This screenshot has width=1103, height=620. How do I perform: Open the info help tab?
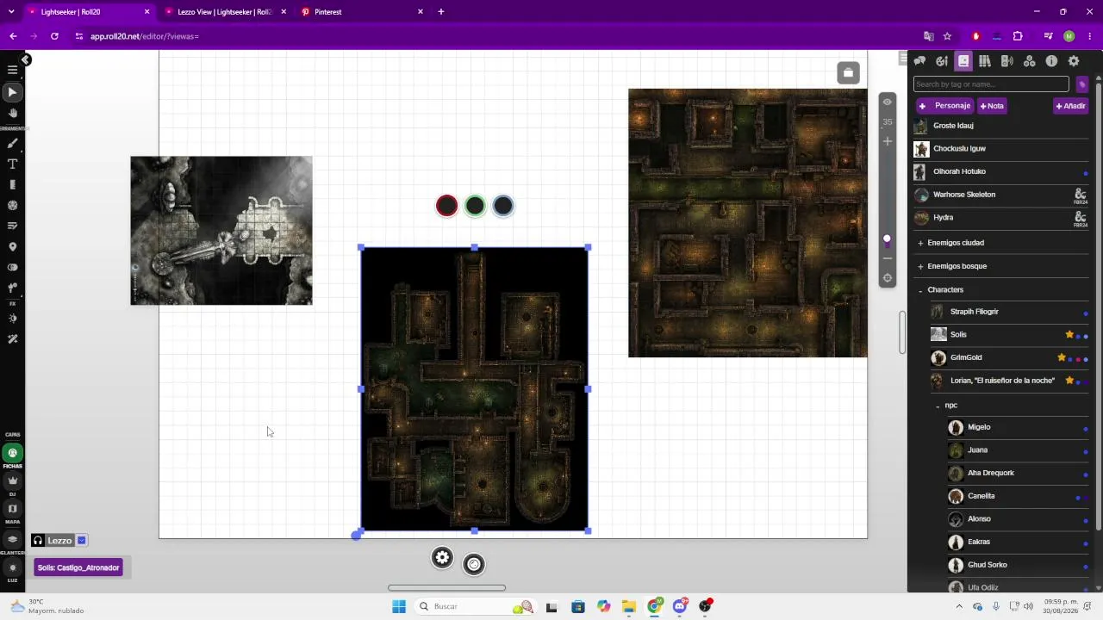[x=1051, y=61]
